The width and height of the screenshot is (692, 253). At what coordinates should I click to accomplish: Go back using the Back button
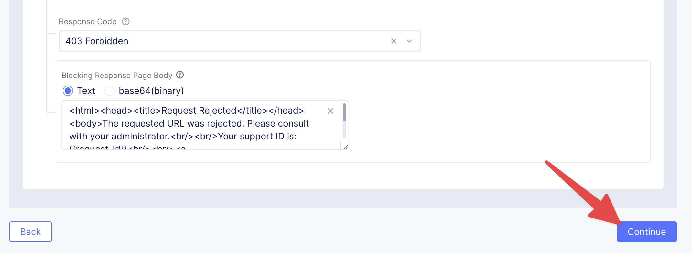(30, 232)
